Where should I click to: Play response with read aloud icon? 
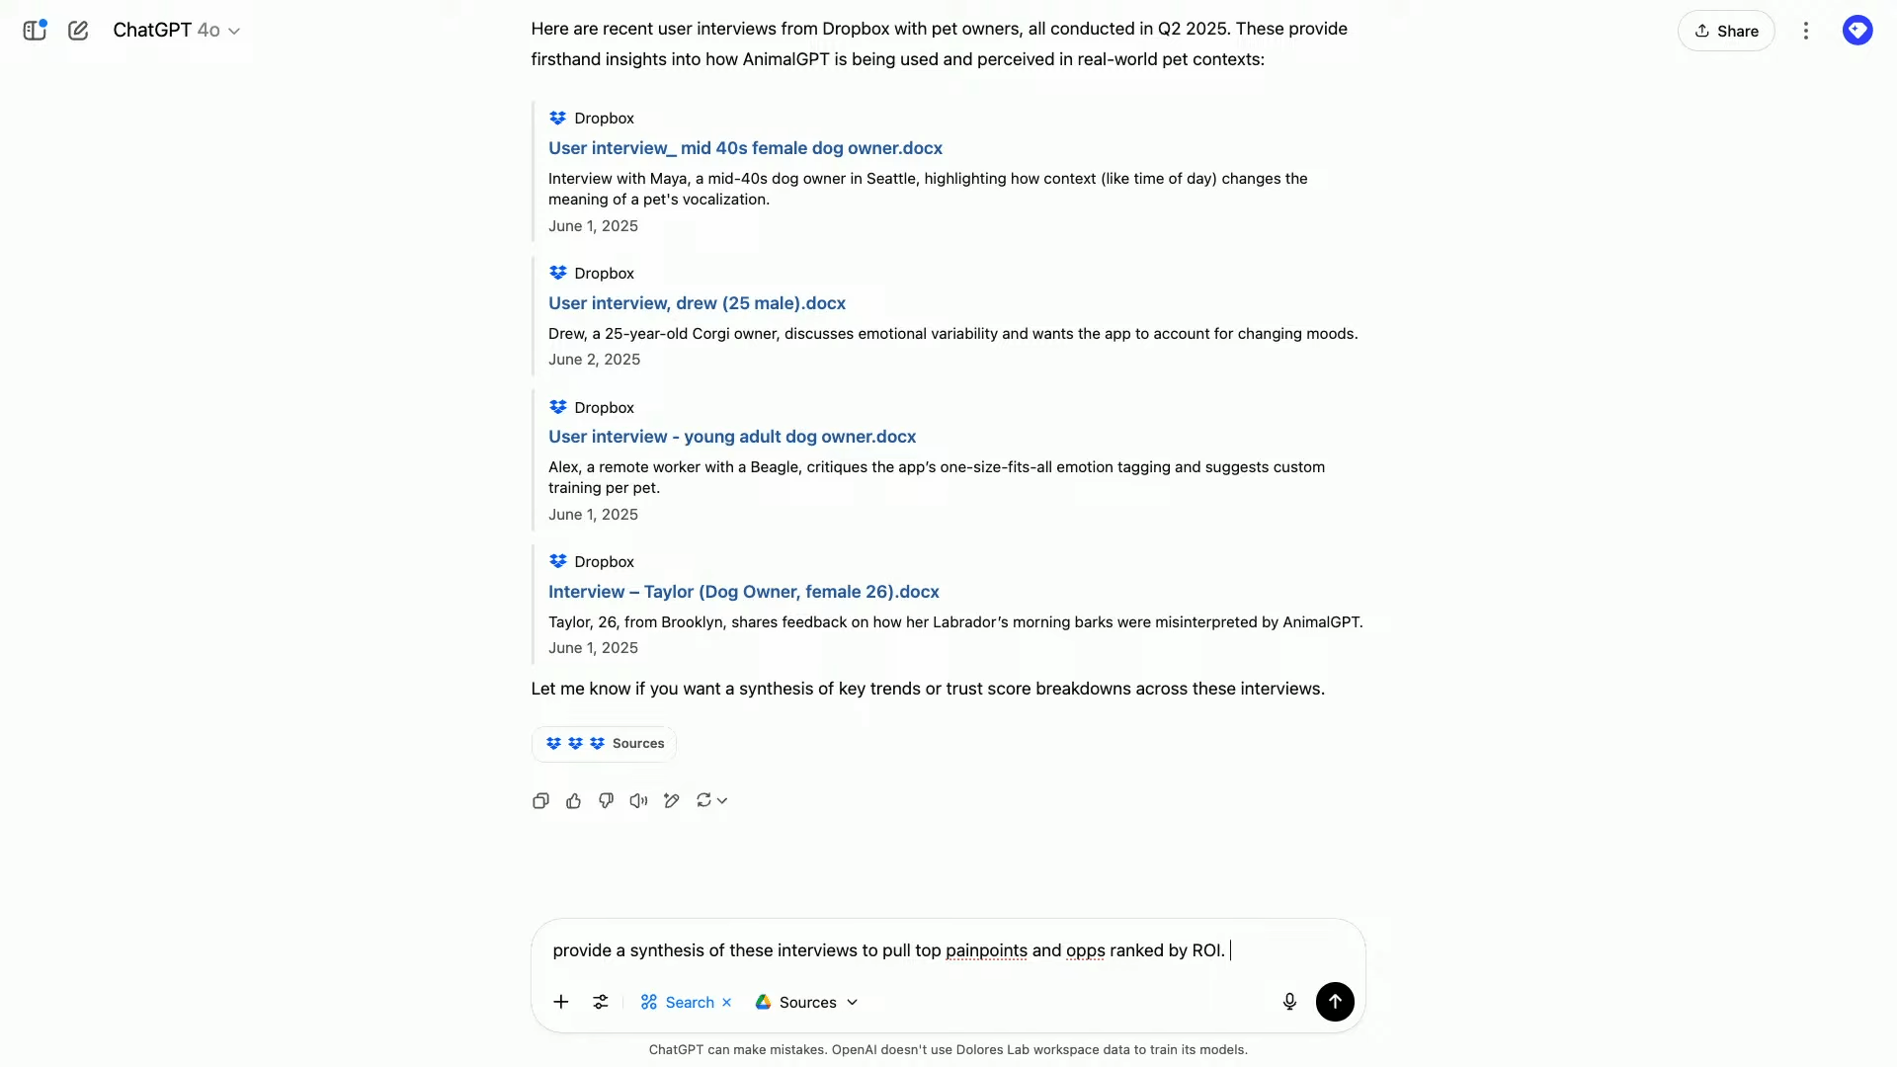638,801
